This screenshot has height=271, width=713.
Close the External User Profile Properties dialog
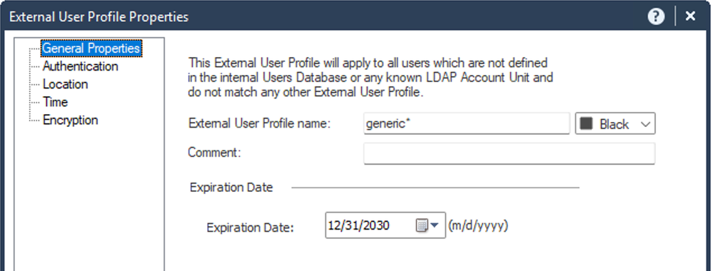pos(690,16)
